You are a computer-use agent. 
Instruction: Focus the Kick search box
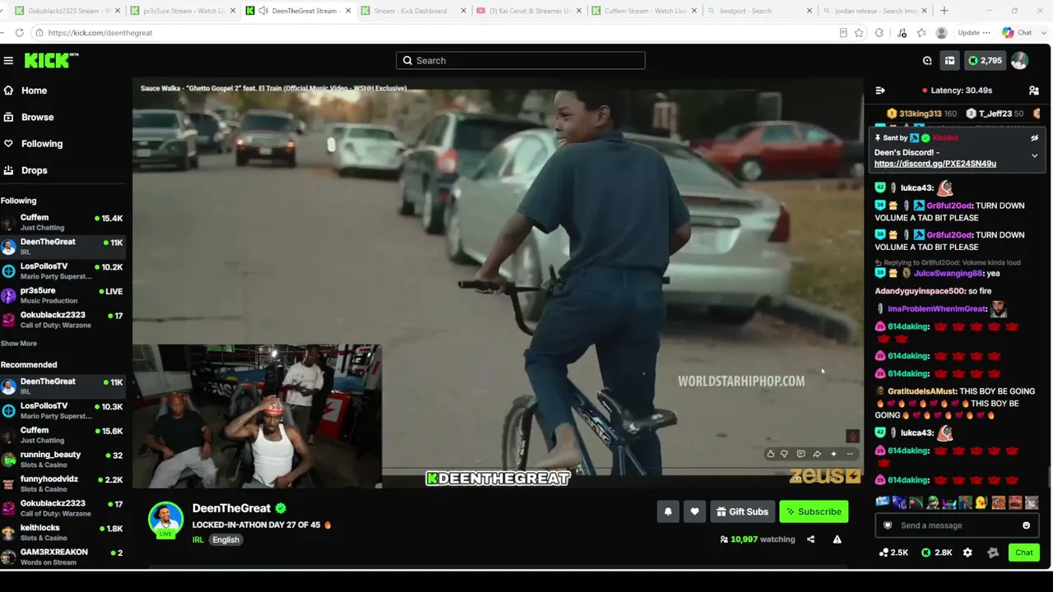(x=521, y=60)
